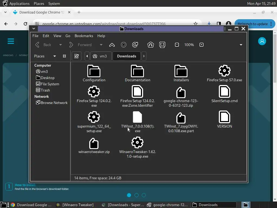The width and height of the screenshot is (277, 208).
Task: Go up to parent folder
Action: (112, 45)
